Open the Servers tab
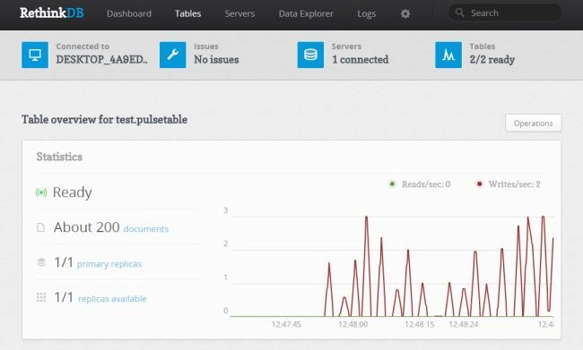 [x=239, y=13]
